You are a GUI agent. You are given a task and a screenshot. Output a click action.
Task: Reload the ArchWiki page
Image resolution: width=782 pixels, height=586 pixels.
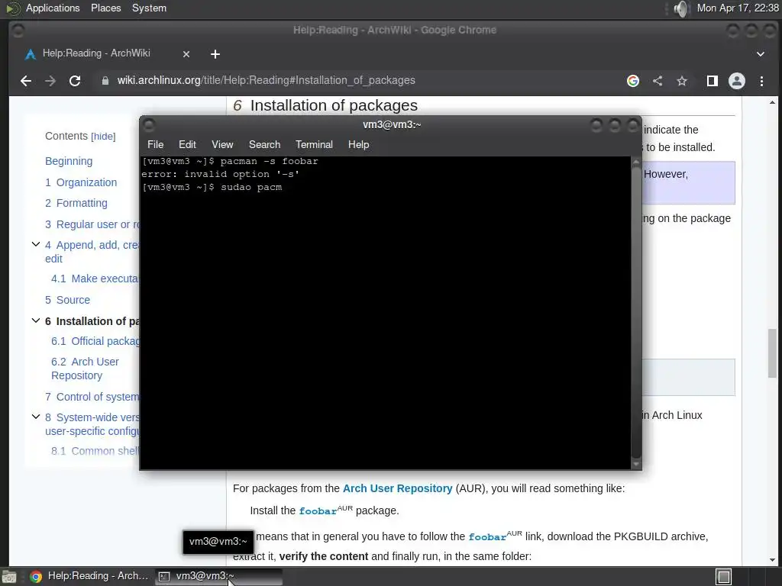75,81
